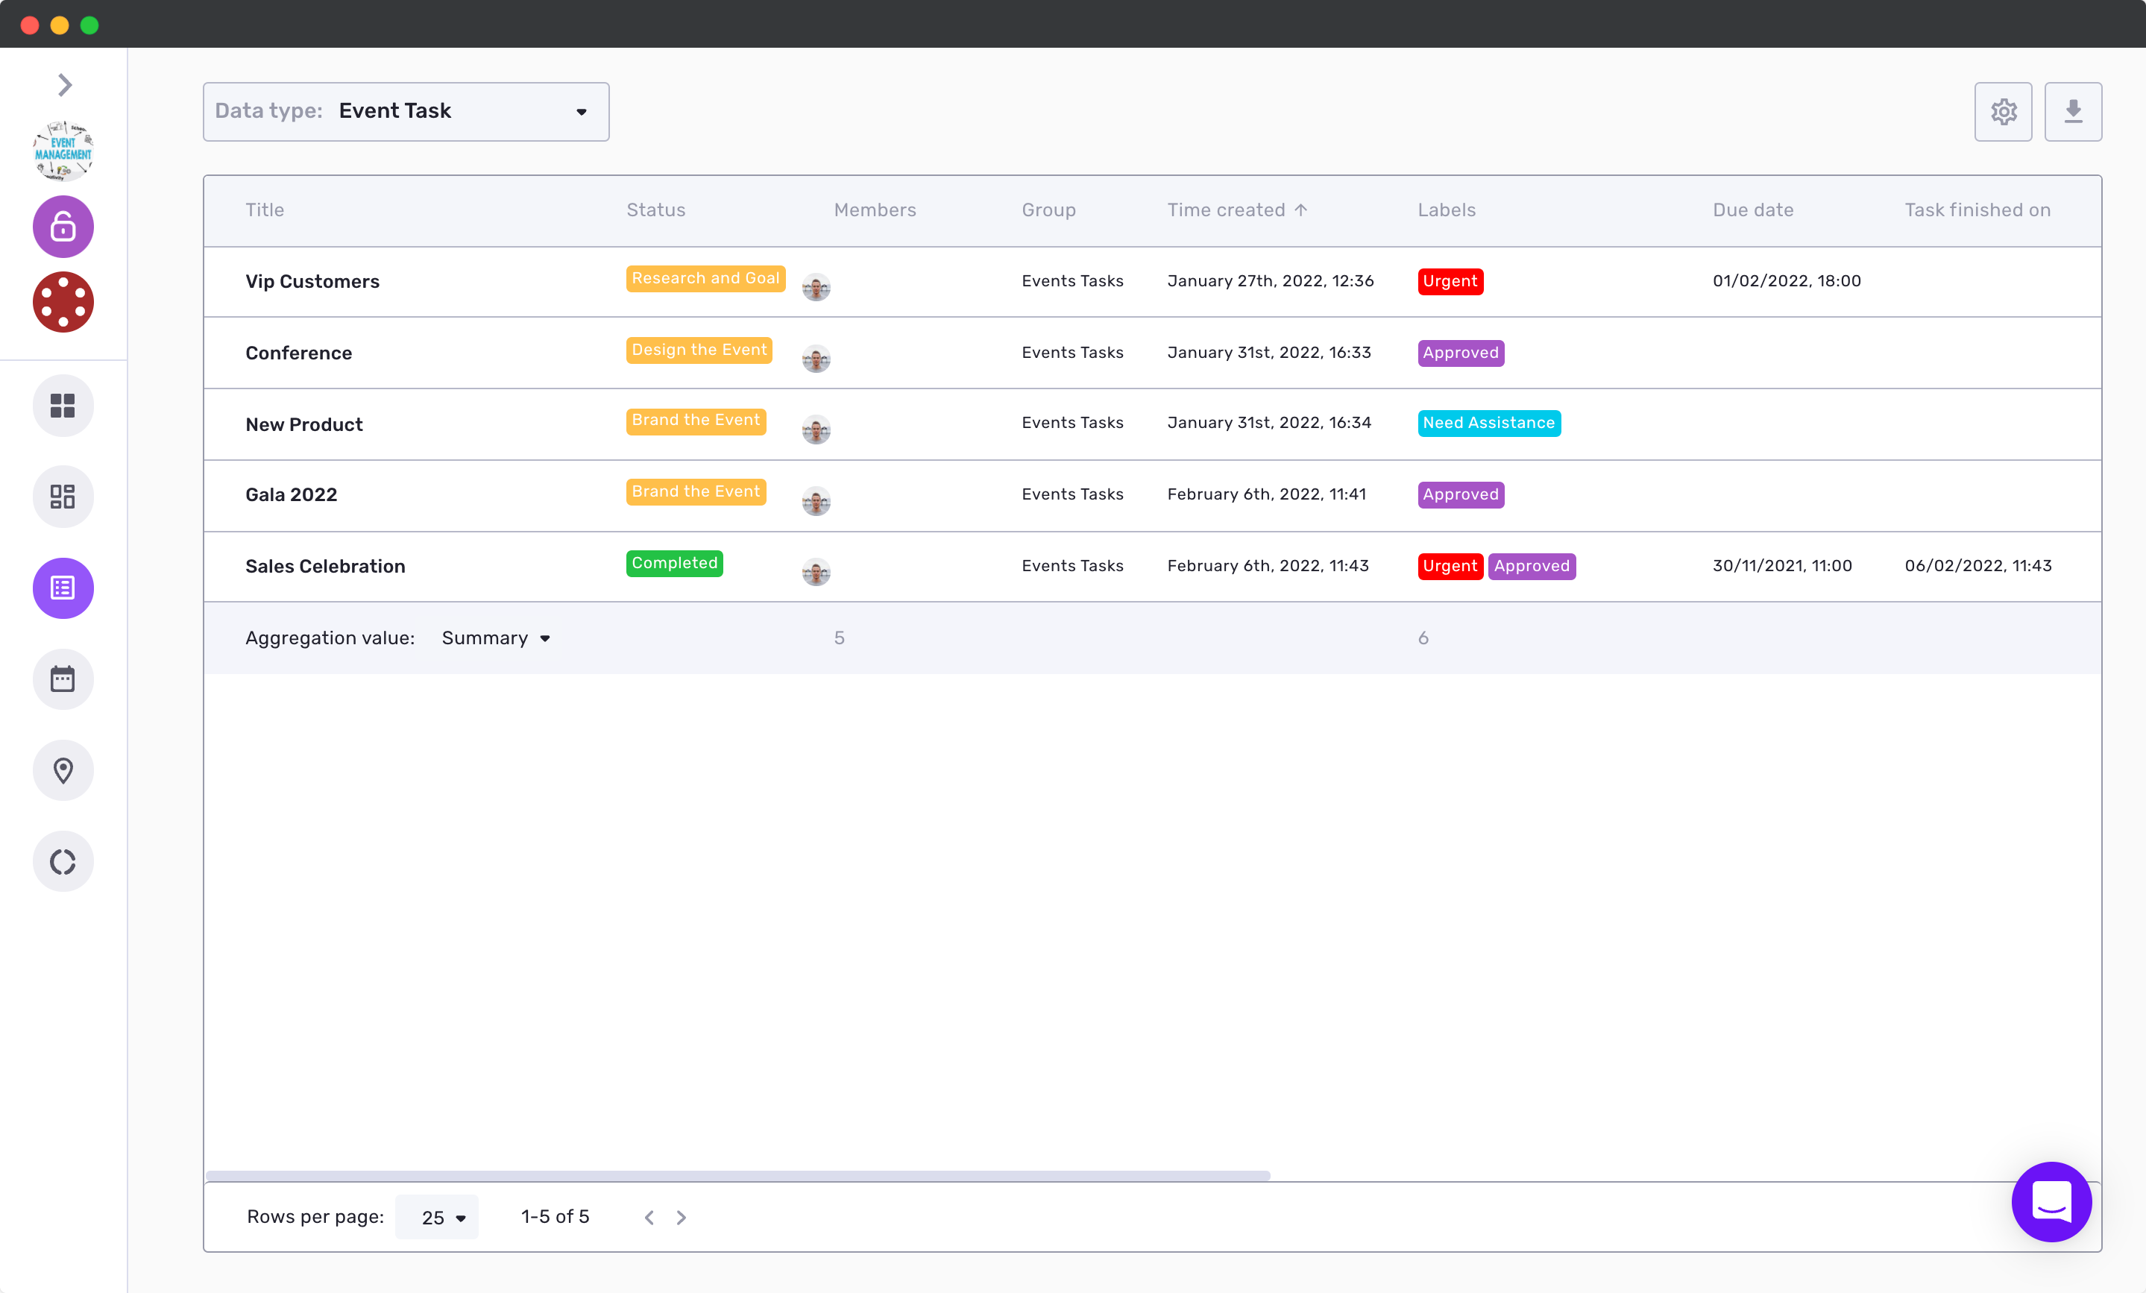
Task: Open the four-square grid boards icon
Action: [x=63, y=406]
